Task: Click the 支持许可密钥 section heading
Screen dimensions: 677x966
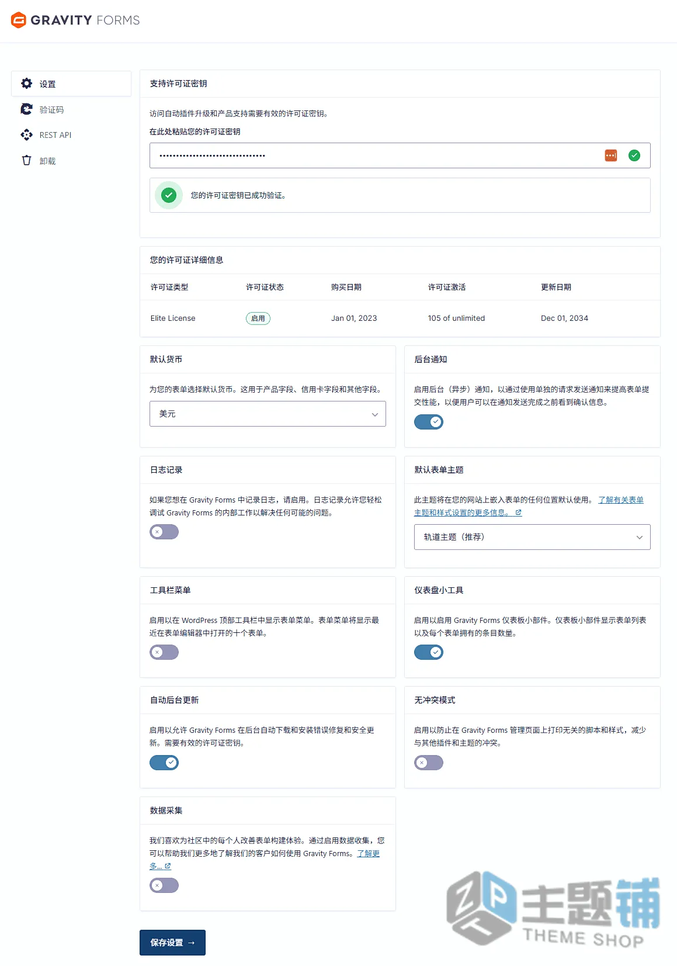Action: click(x=178, y=84)
